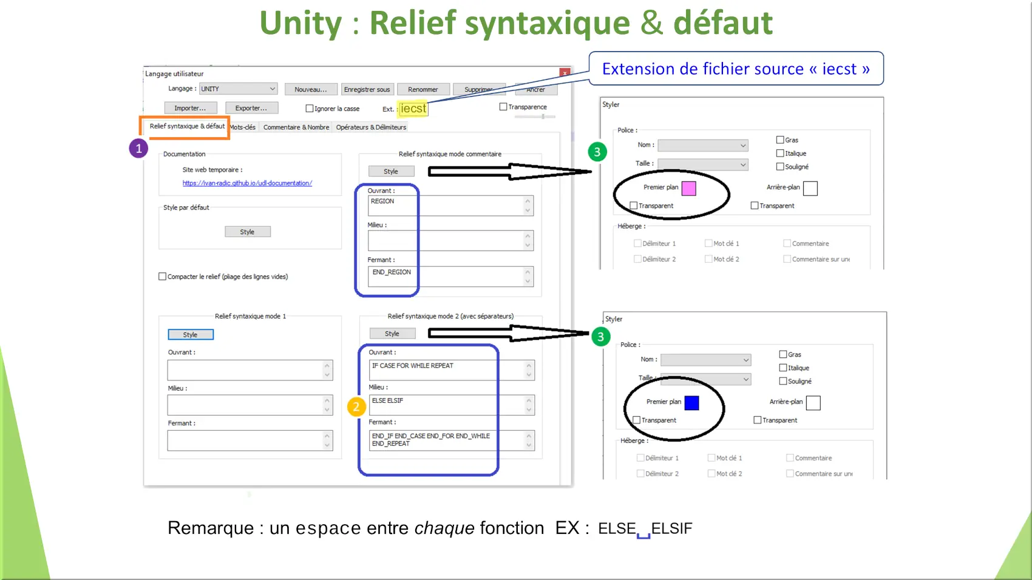Image resolution: width=1032 pixels, height=580 pixels.
Task: Click the Renommer button
Action: [423, 89]
